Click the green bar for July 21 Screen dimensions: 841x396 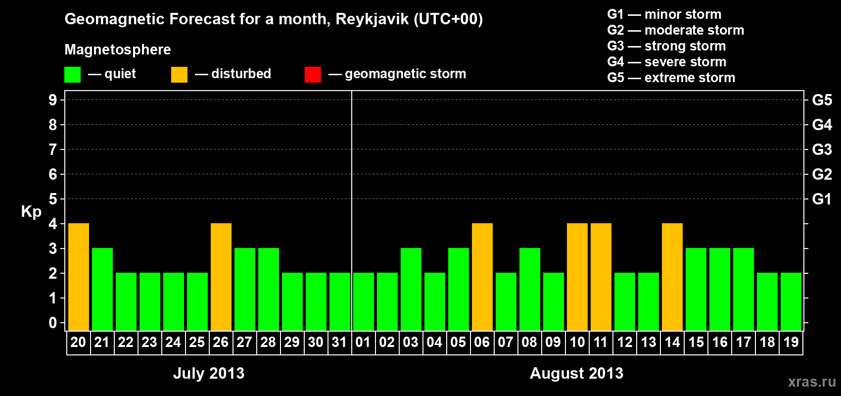point(102,289)
